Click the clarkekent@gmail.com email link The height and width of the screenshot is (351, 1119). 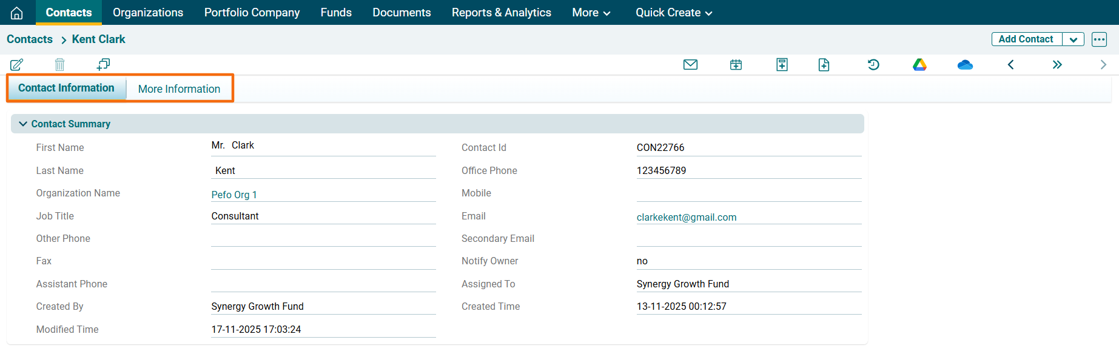click(686, 217)
